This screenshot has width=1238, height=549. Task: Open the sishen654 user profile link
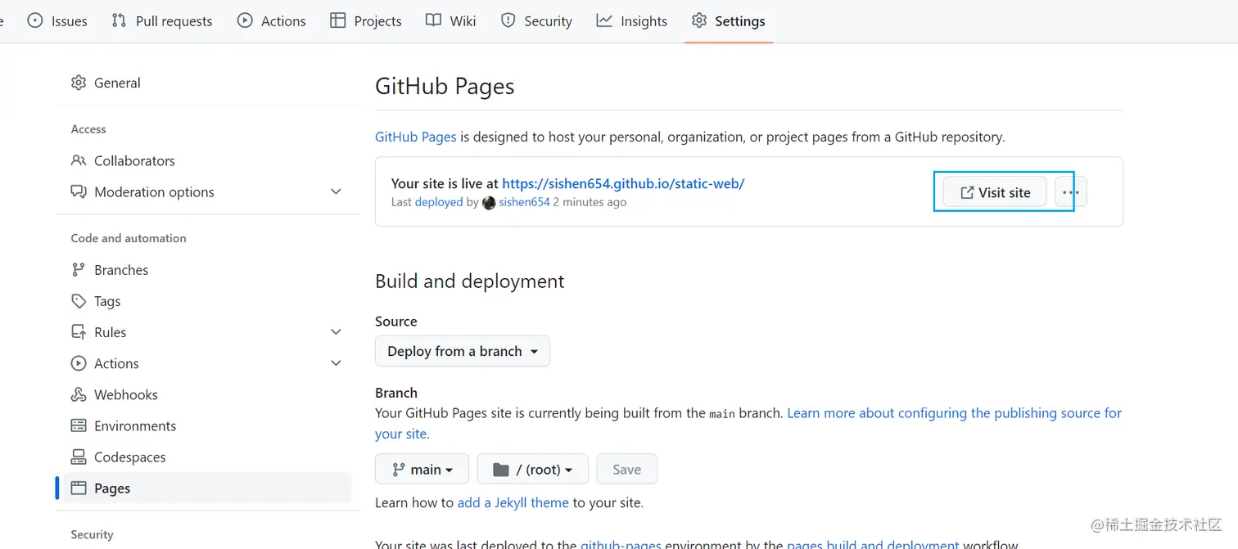pos(524,202)
